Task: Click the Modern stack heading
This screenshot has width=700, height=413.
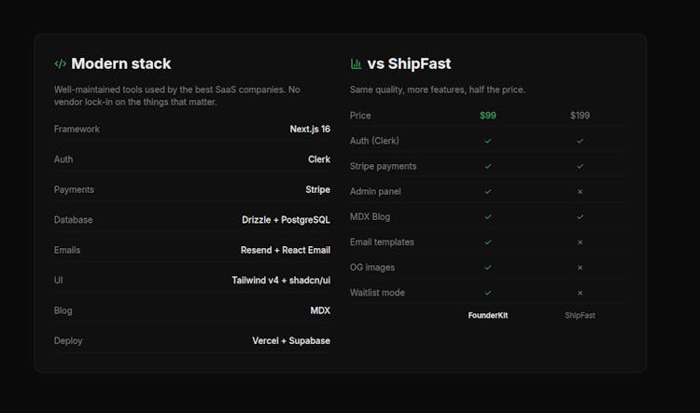Action: point(121,64)
